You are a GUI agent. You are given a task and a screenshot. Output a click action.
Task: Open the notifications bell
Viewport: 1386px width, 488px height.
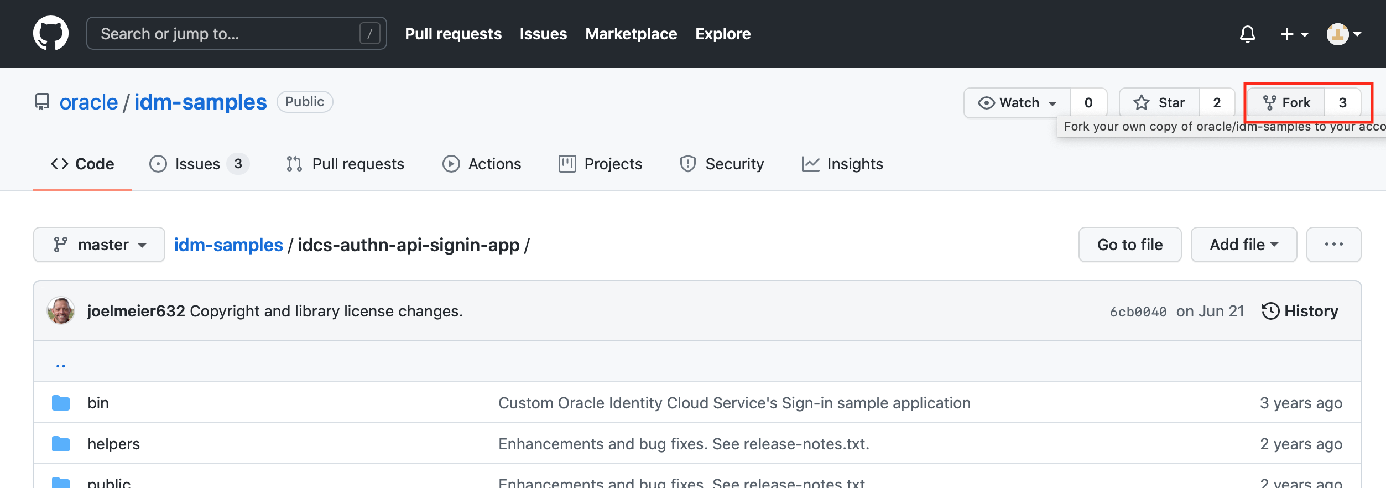(x=1247, y=34)
